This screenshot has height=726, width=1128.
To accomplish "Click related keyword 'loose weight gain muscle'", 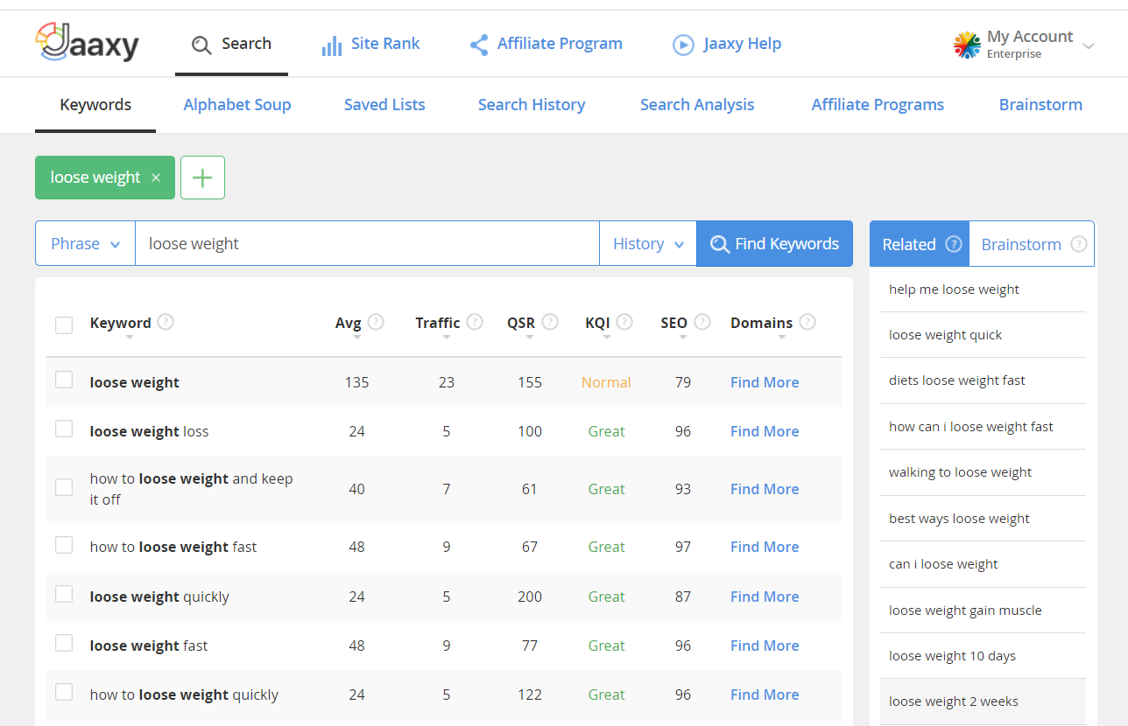I will click(x=965, y=611).
